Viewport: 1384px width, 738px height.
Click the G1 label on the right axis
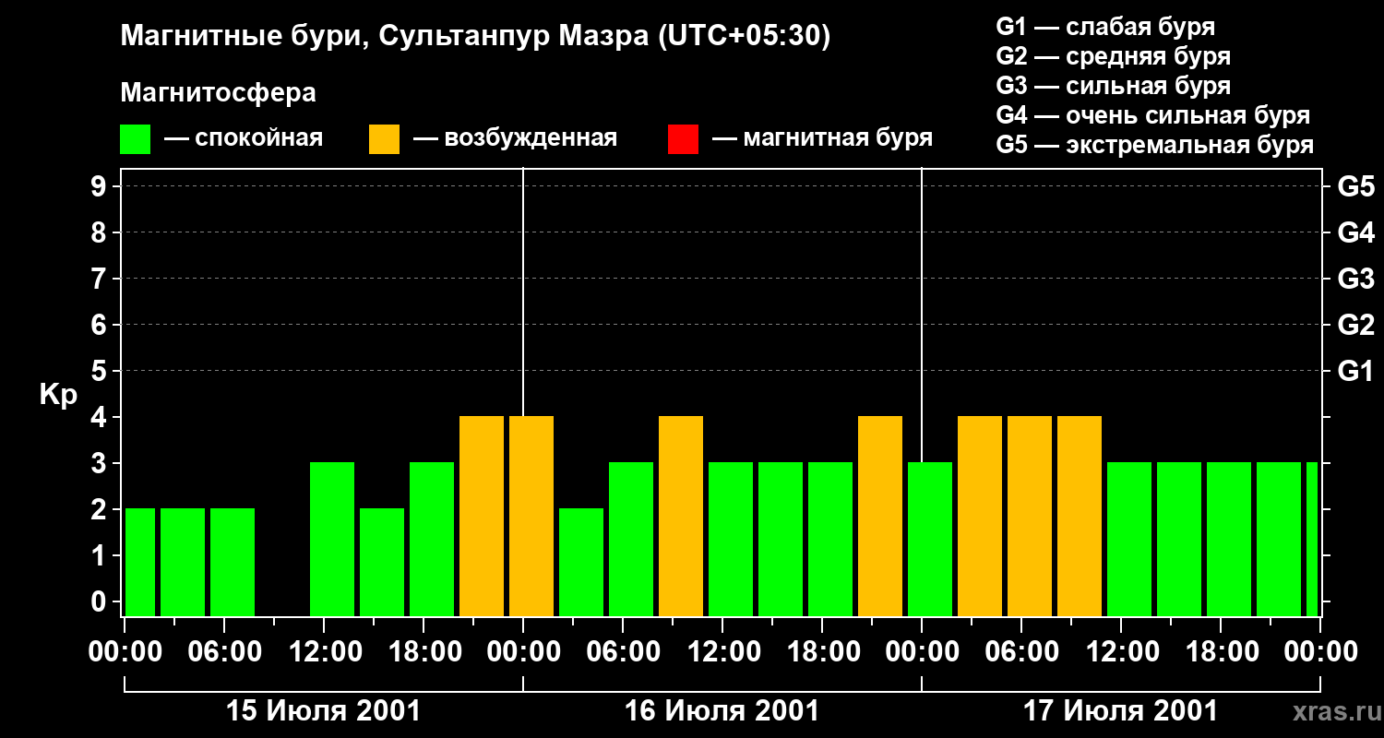tap(1356, 372)
